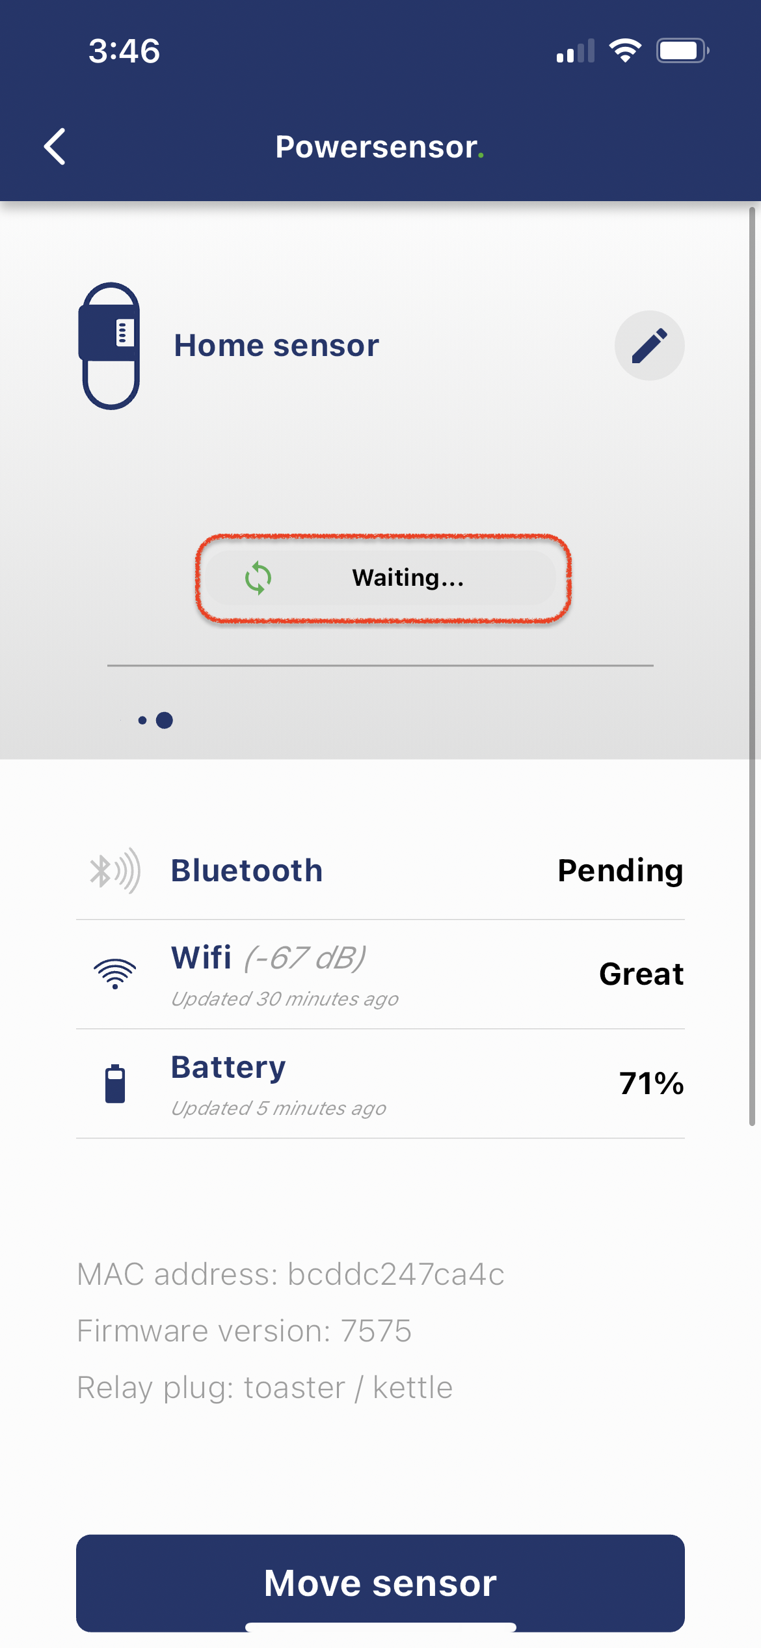The width and height of the screenshot is (761, 1648).
Task: Select the large second page dot
Action: click(165, 720)
